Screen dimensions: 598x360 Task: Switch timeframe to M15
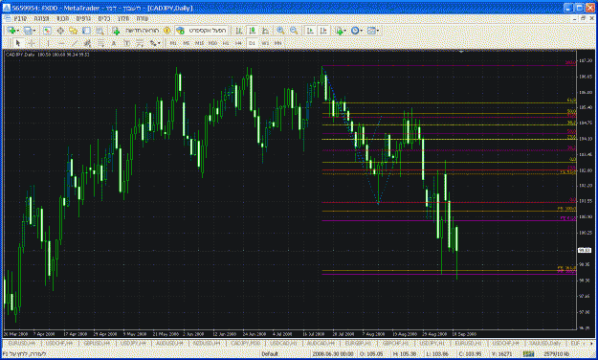(x=199, y=43)
